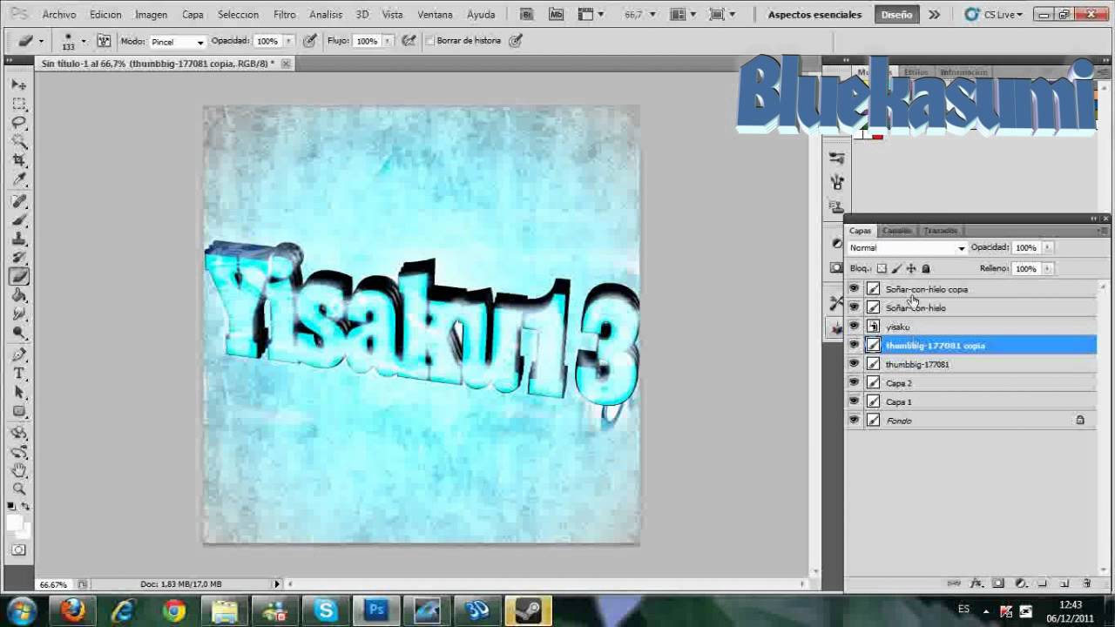Open the tool preset picker arrow

[40, 41]
